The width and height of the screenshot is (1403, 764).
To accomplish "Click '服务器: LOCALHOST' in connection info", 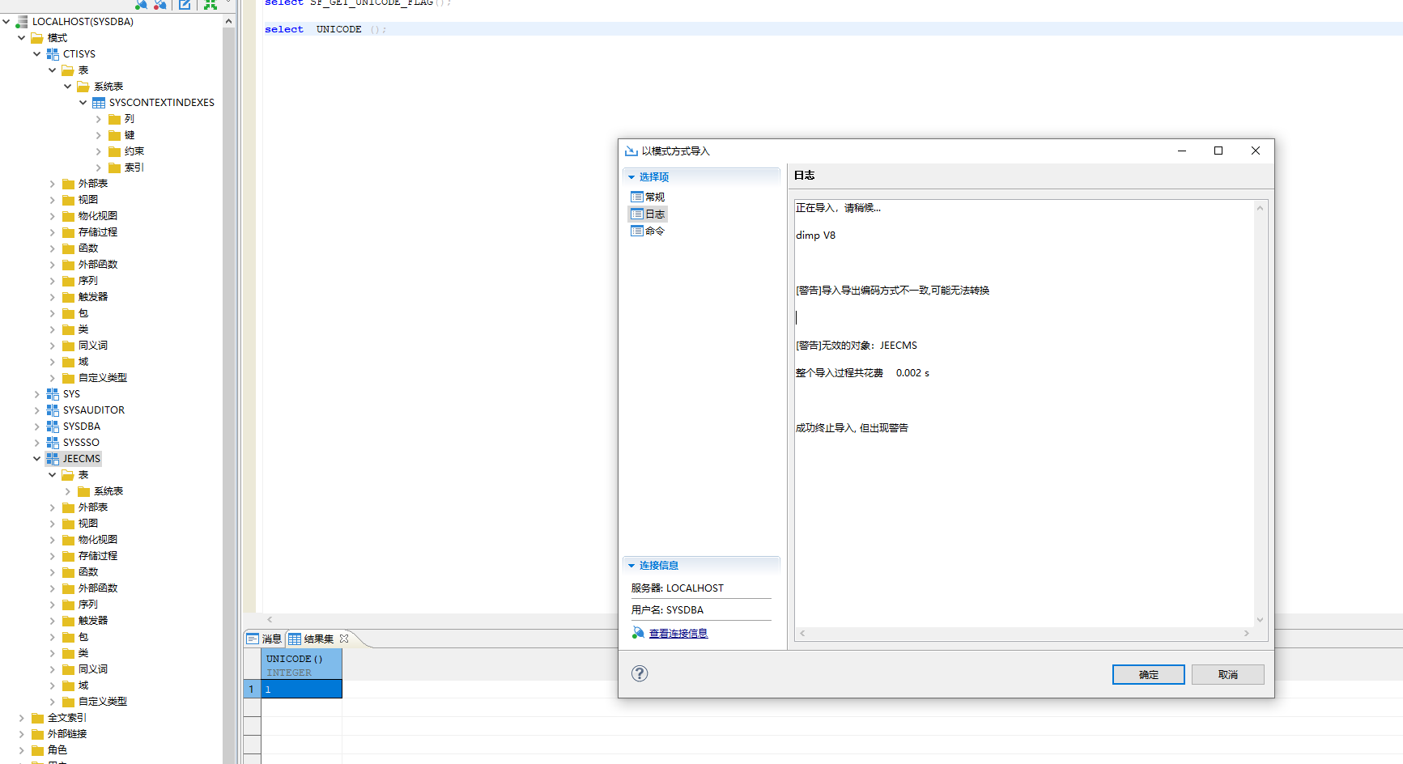I will pos(678,588).
